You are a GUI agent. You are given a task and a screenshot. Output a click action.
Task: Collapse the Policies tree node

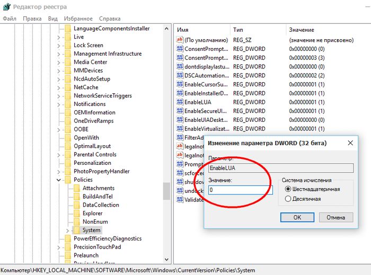point(59,180)
